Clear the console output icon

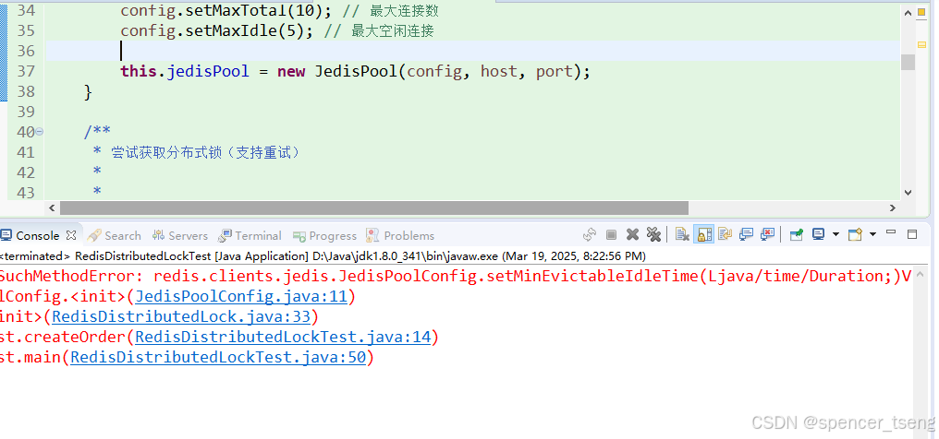(x=682, y=235)
